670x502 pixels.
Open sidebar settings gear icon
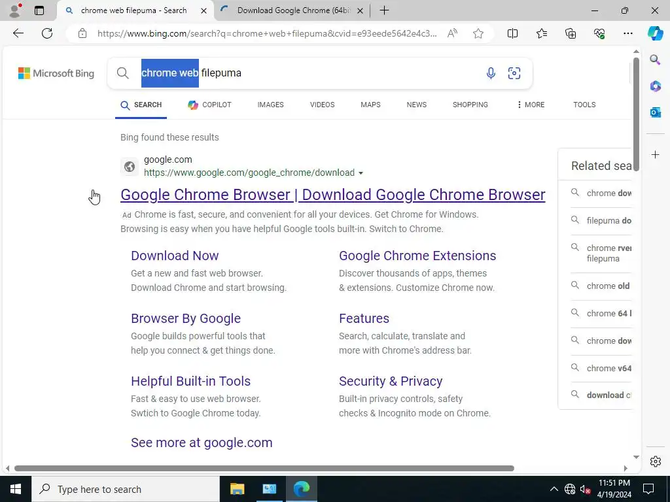tap(655, 461)
